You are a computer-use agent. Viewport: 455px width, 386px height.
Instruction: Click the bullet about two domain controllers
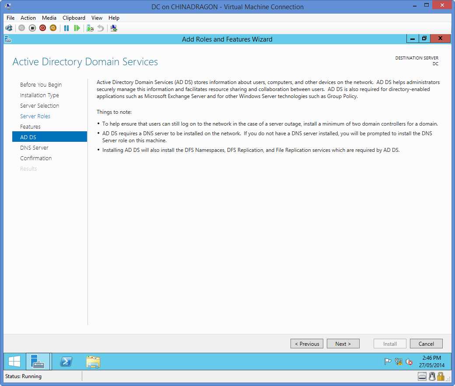pos(270,124)
